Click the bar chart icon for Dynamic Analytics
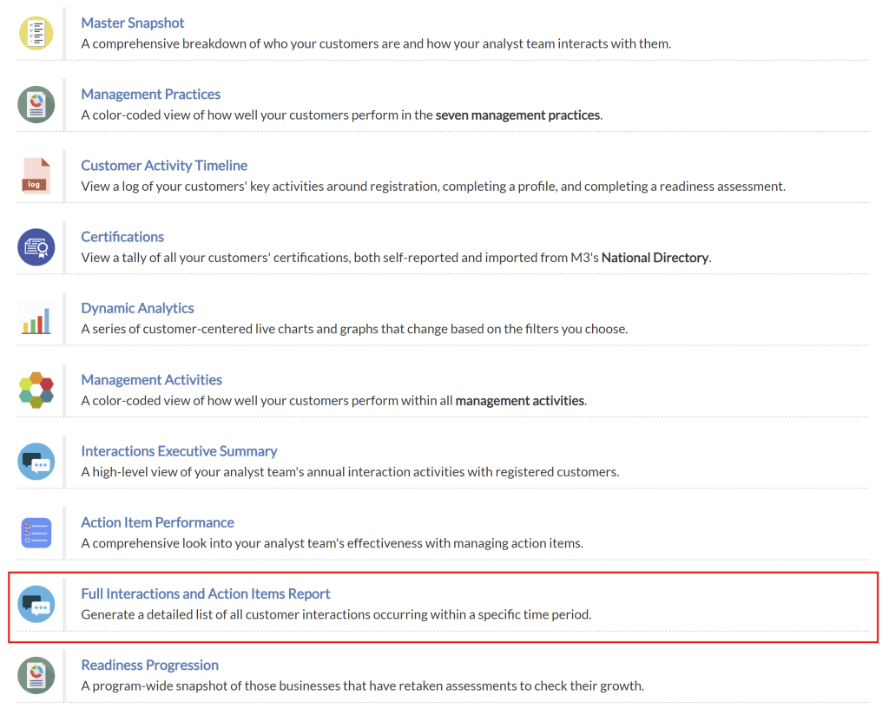 36,318
